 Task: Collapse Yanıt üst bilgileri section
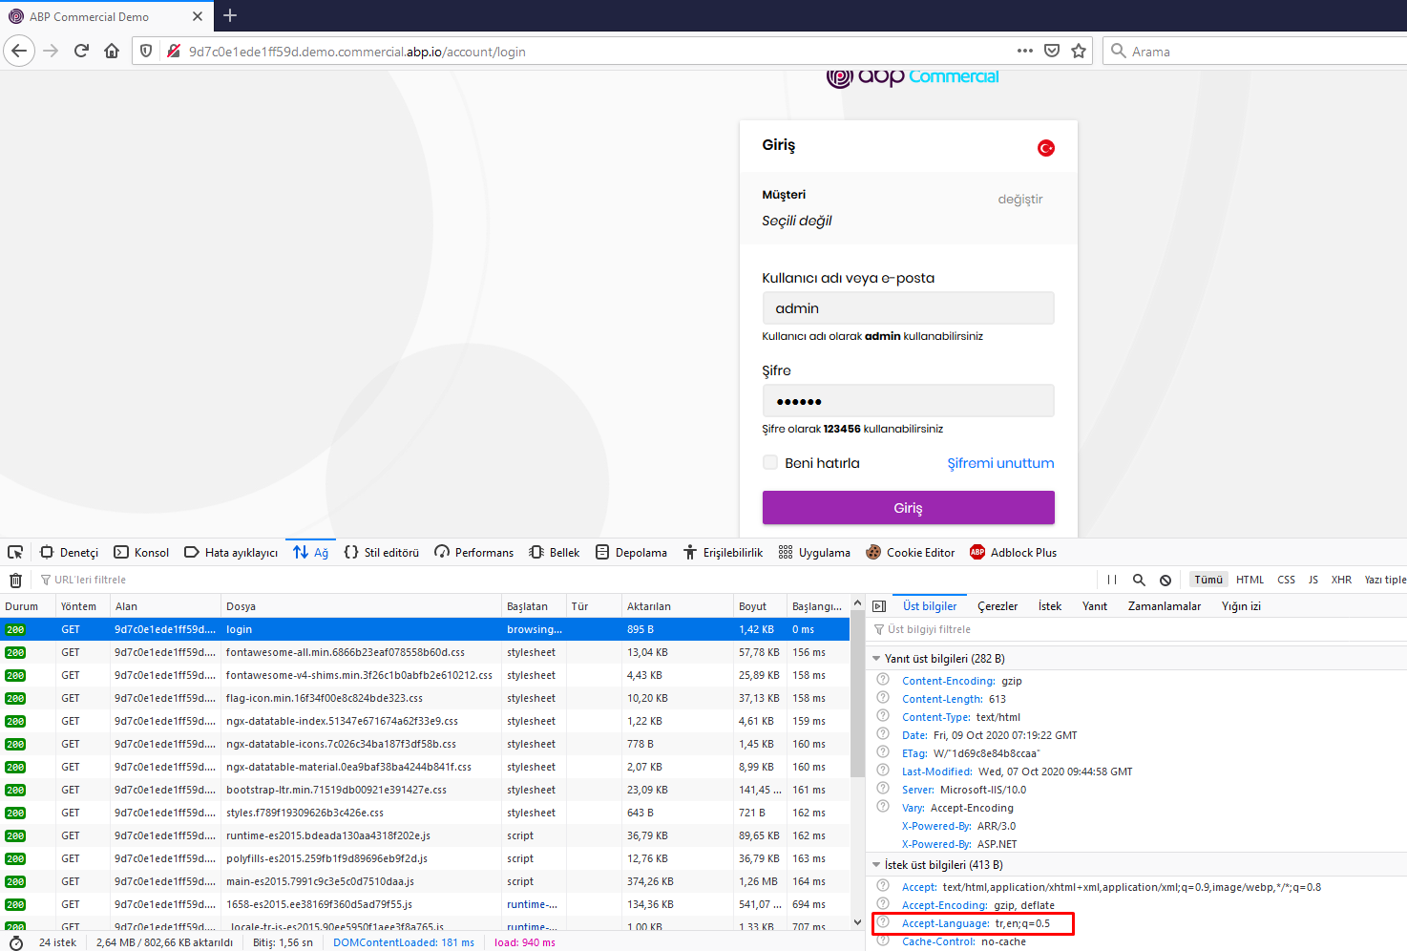click(876, 659)
